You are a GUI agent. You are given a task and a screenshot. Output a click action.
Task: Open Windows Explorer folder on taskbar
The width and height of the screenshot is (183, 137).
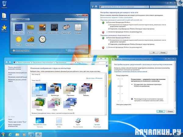pos(17,135)
